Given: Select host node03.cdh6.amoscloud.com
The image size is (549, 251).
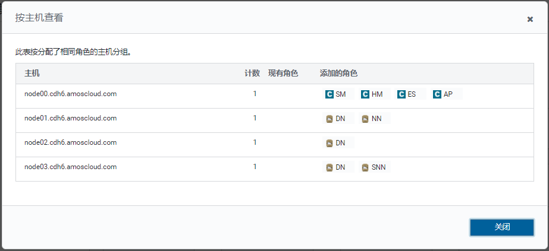Looking at the screenshot, I should [70, 167].
